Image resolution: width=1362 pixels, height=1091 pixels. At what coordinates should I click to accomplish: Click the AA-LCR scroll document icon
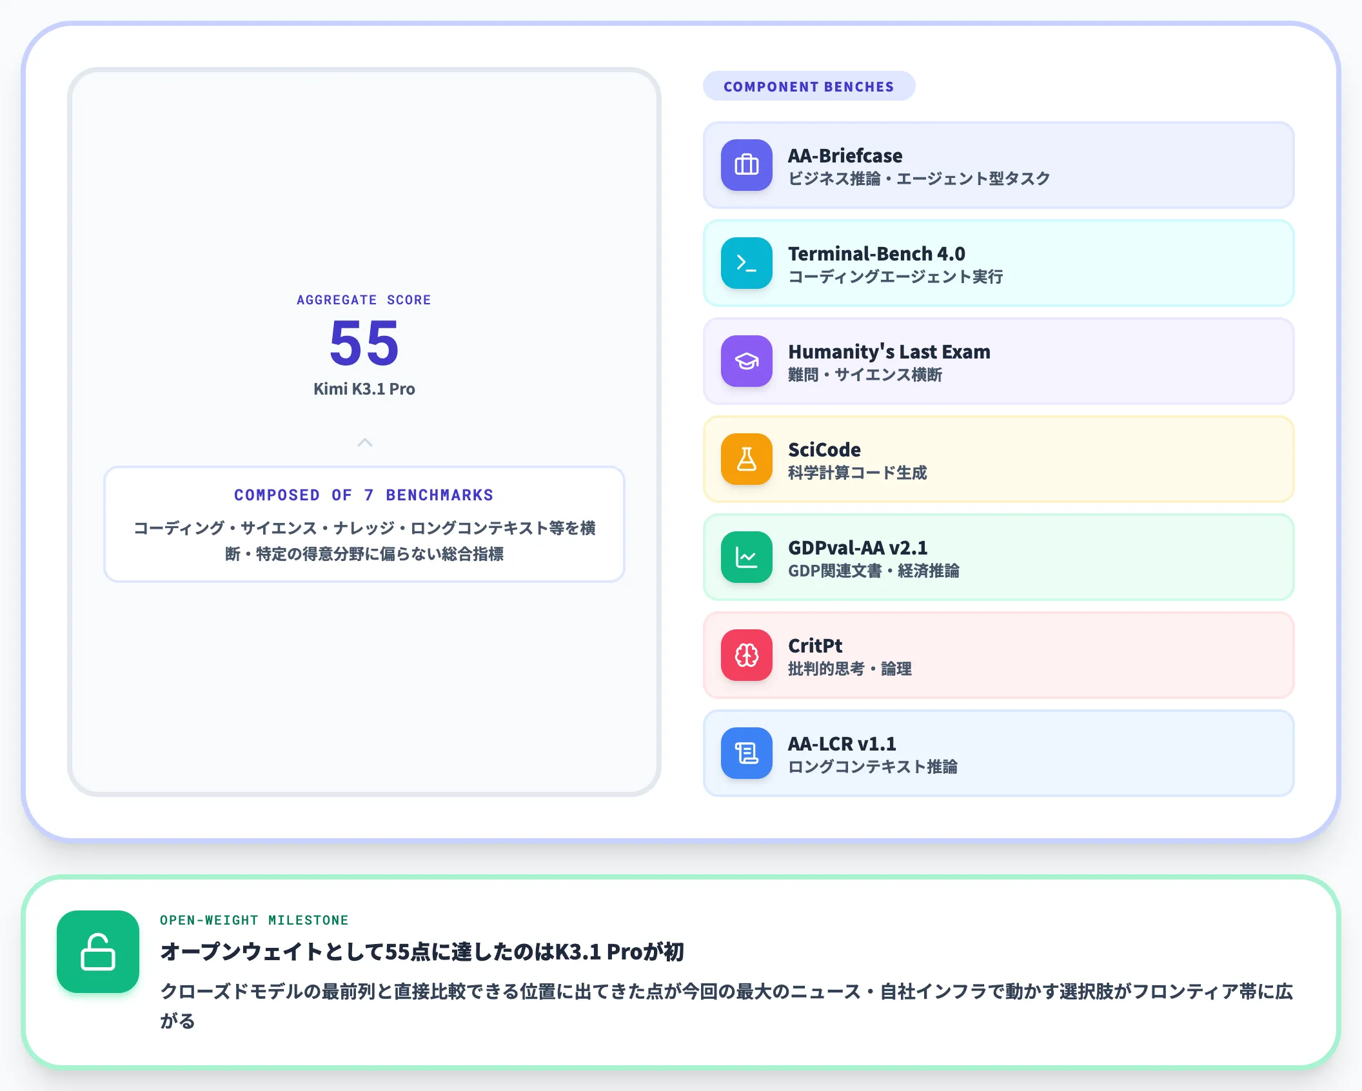pyautogui.click(x=746, y=753)
